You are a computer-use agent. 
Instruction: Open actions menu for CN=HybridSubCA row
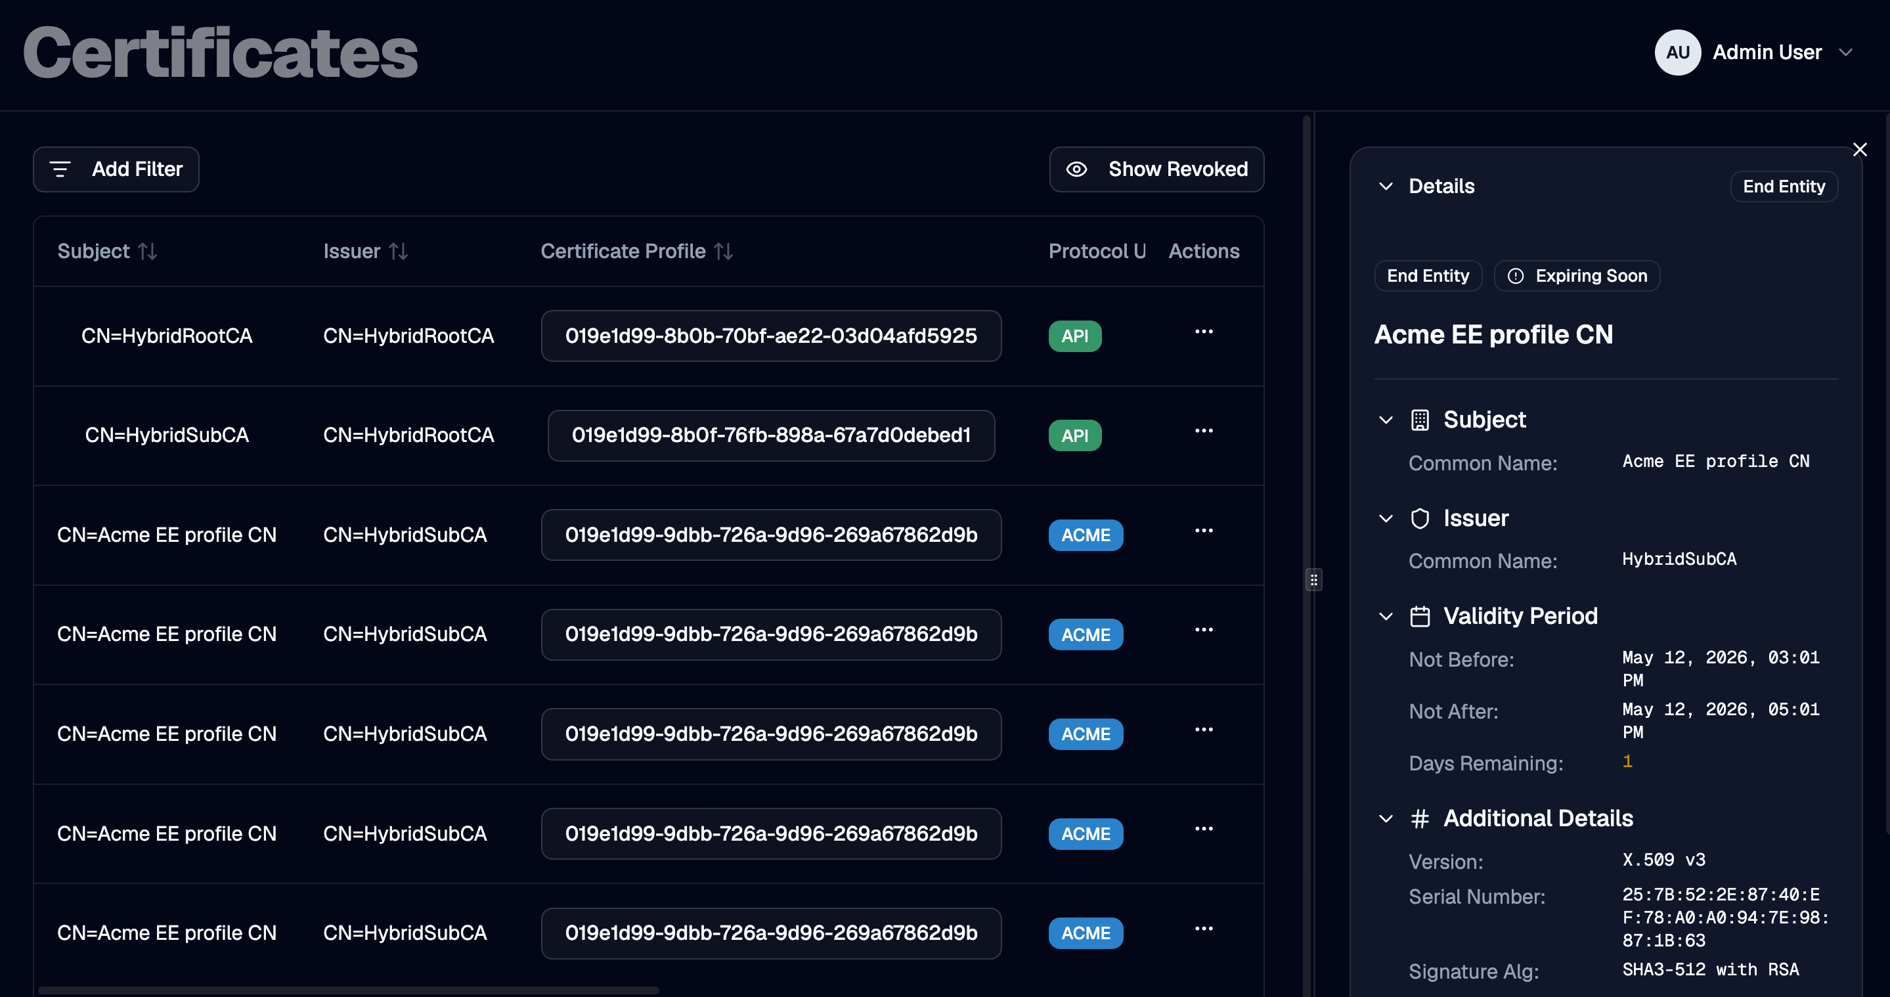[1203, 432]
